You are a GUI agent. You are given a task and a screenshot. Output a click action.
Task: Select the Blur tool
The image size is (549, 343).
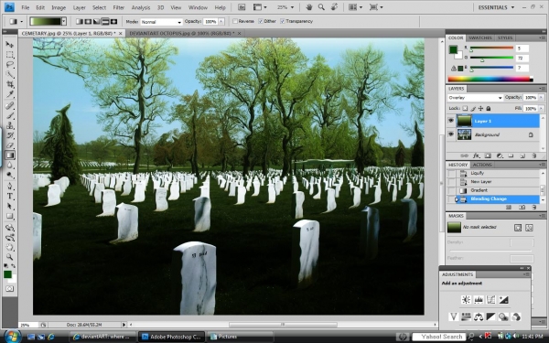click(x=10, y=166)
